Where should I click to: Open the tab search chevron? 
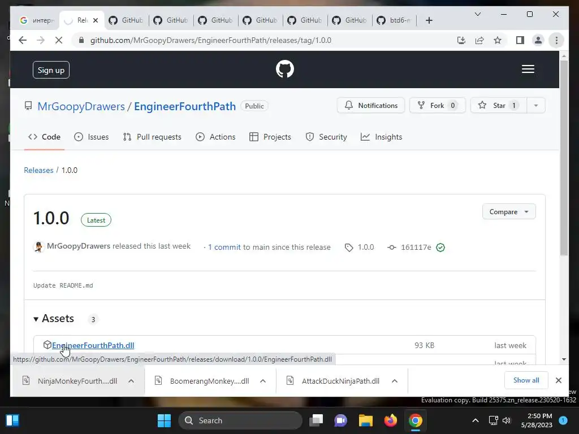477,14
